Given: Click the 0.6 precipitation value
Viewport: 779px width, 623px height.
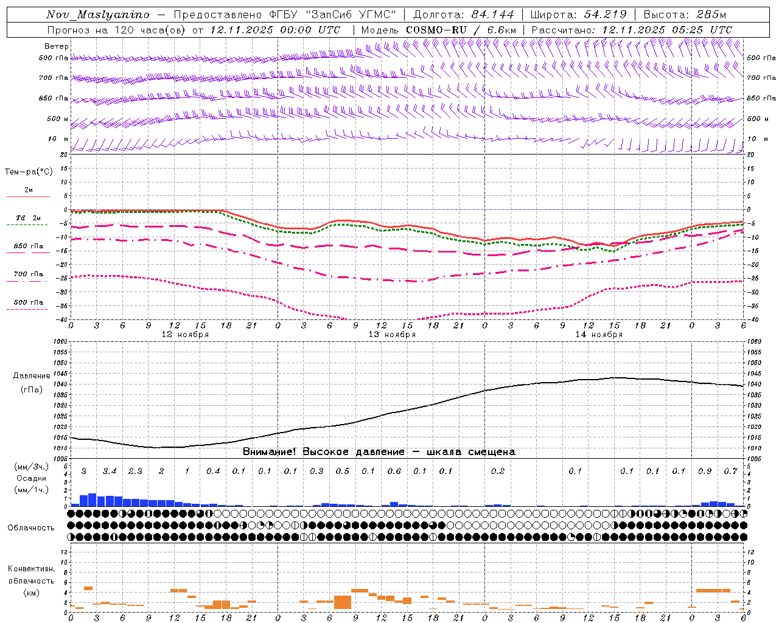Looking at the screenshot, I should (x=394, y=472).
